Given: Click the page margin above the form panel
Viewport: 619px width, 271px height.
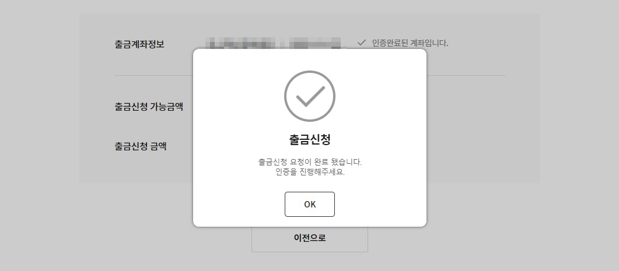Looking at the screenshot, I should (x=309, y=6).
